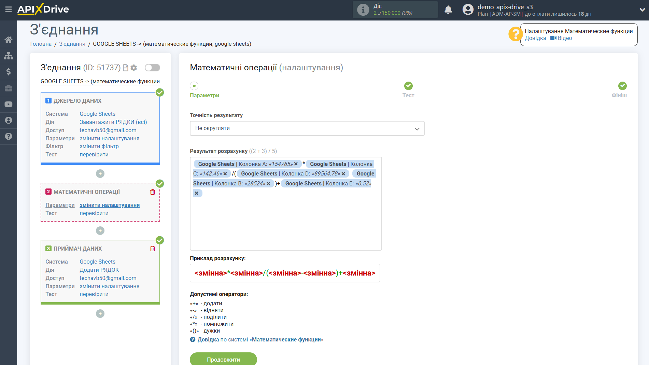Open the user profile sidebar icon
The width and height of the screenshot is (649, 365).
(9, 120)
